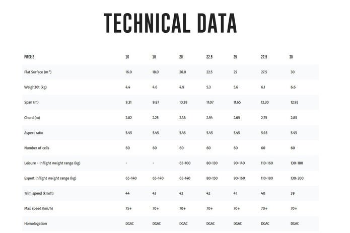Screen dimensions: 350x233
Task: Click Expert inflight weight range label
Action: [x=50, y=178]
